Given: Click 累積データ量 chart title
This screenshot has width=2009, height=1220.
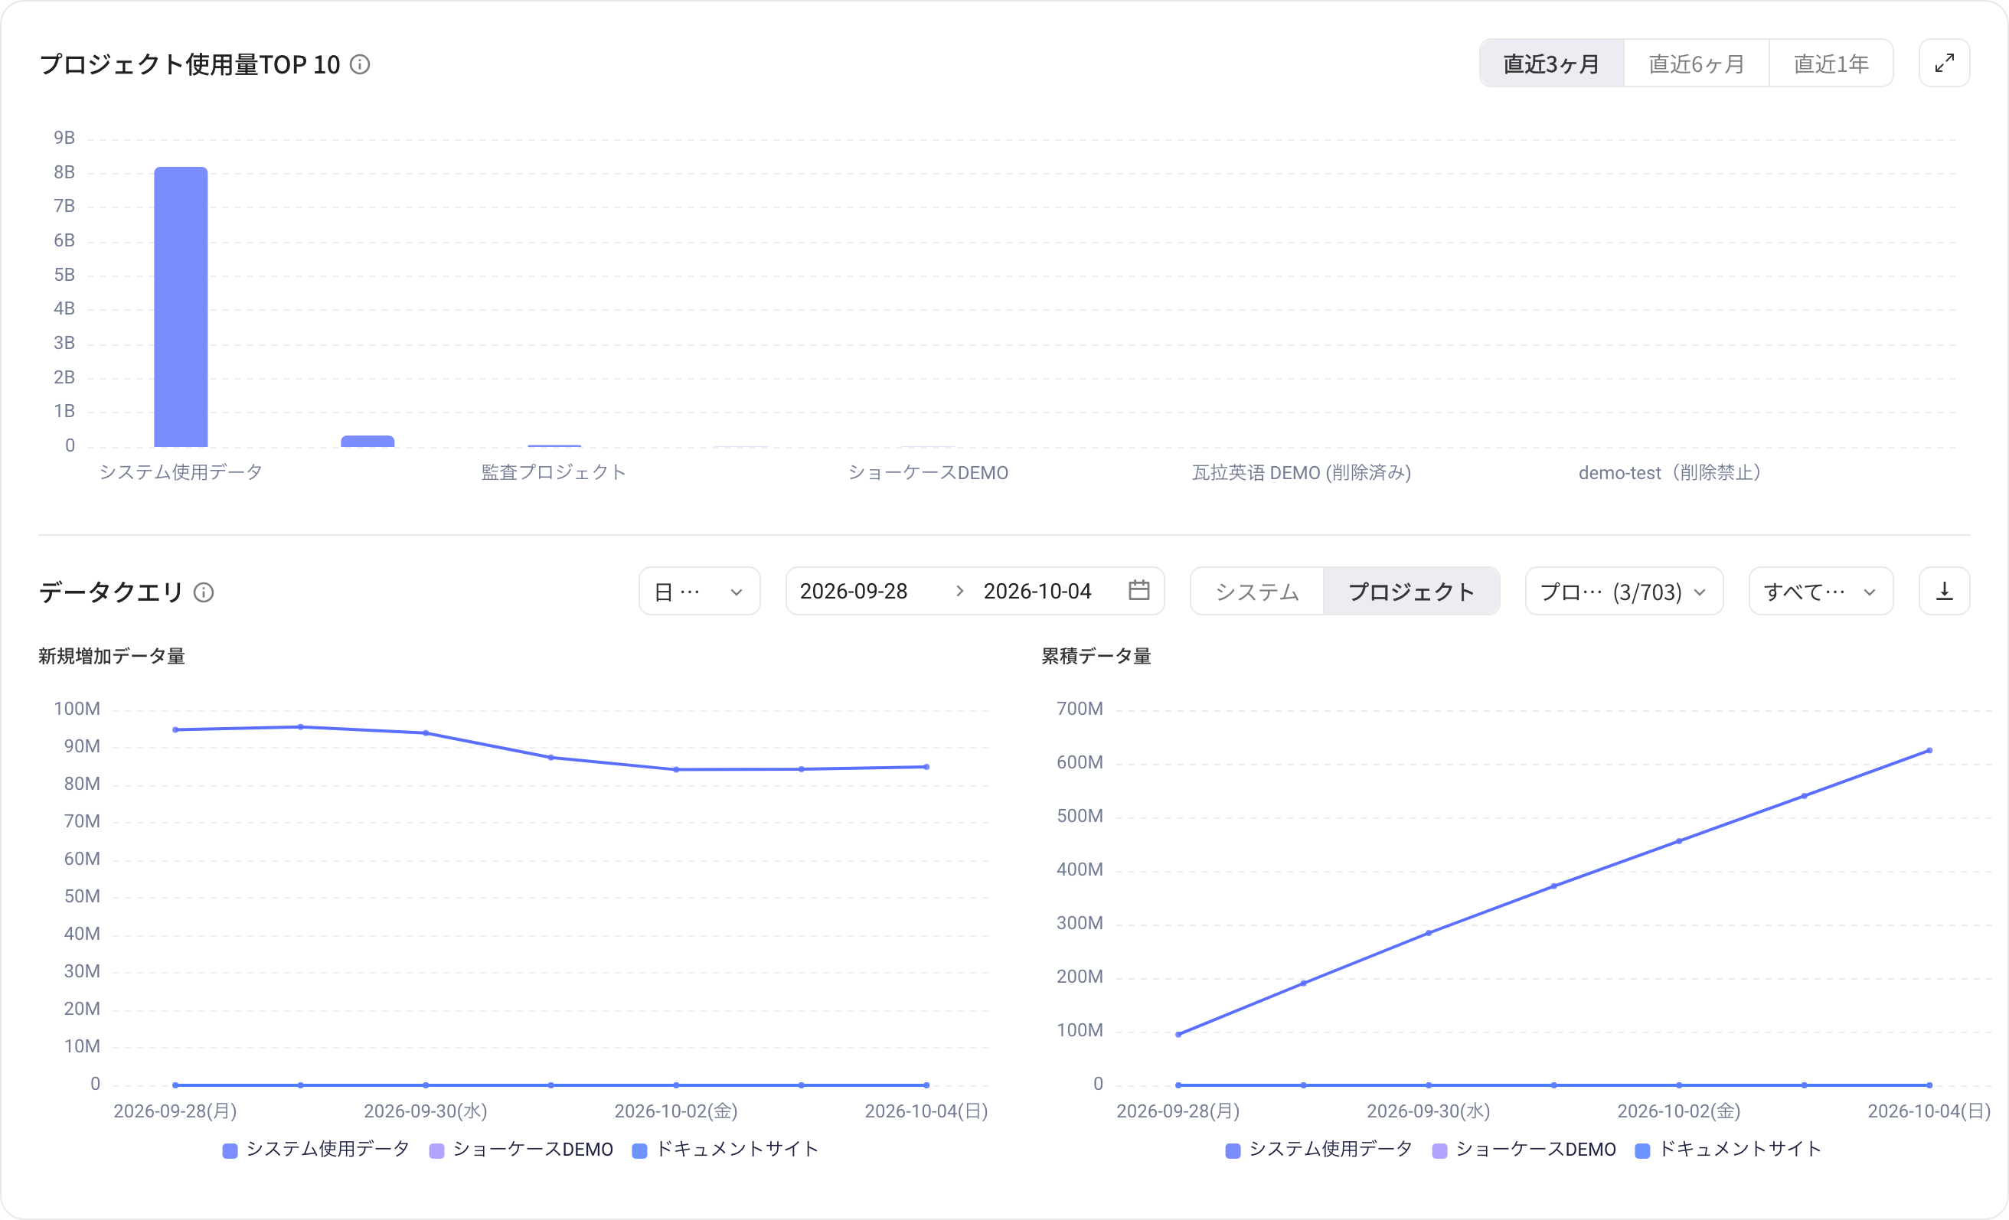Looking at the screenshot, I should [1096, 656].
